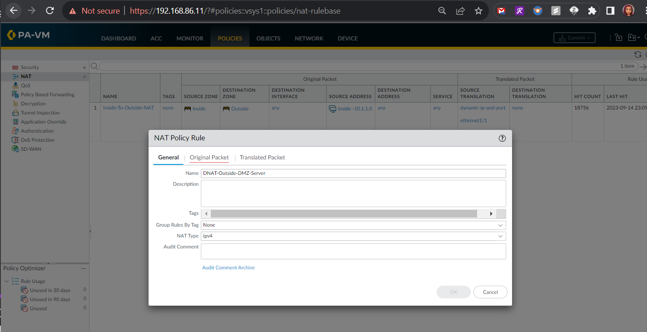This screenshot has height=332, width=647.
Task: Select the SD-WAN item in the sidebar
Action: coord(31,149)
